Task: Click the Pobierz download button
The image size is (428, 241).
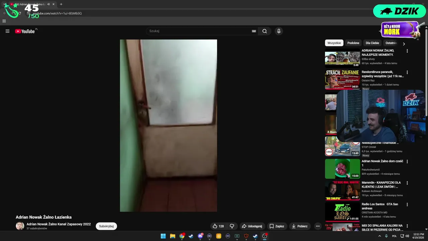Action: pyautogui.click(x=300, y=226)
